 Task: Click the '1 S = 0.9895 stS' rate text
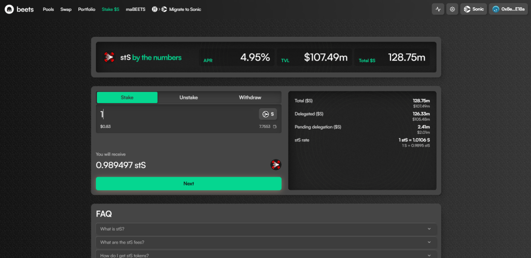pos(416,146)
